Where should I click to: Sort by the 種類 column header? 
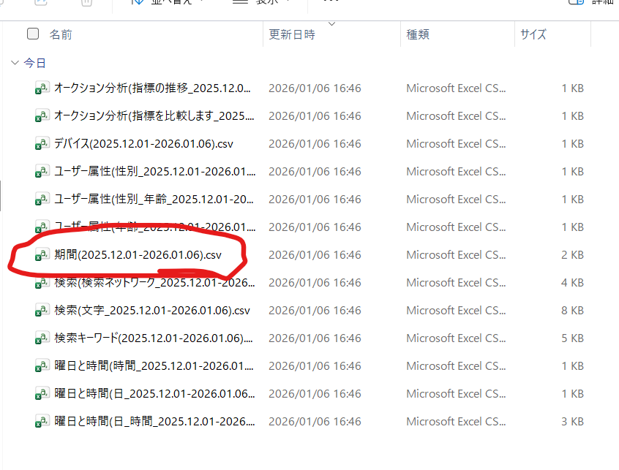coord(418,34)
